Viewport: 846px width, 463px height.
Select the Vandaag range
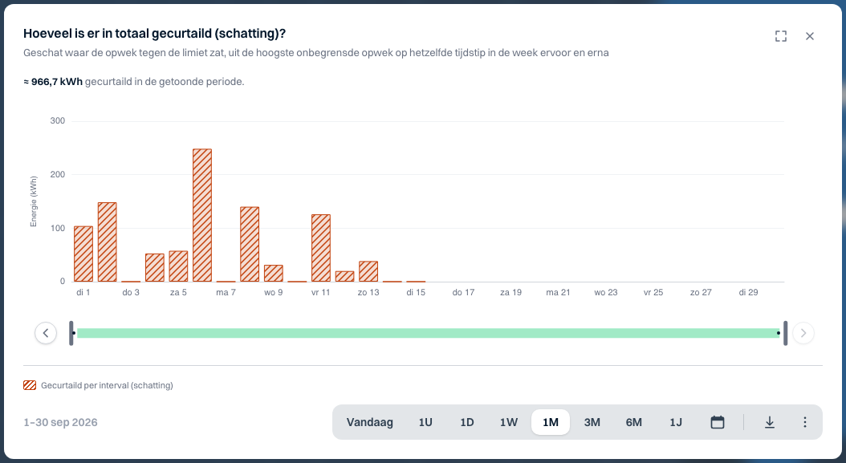point(369,422)
